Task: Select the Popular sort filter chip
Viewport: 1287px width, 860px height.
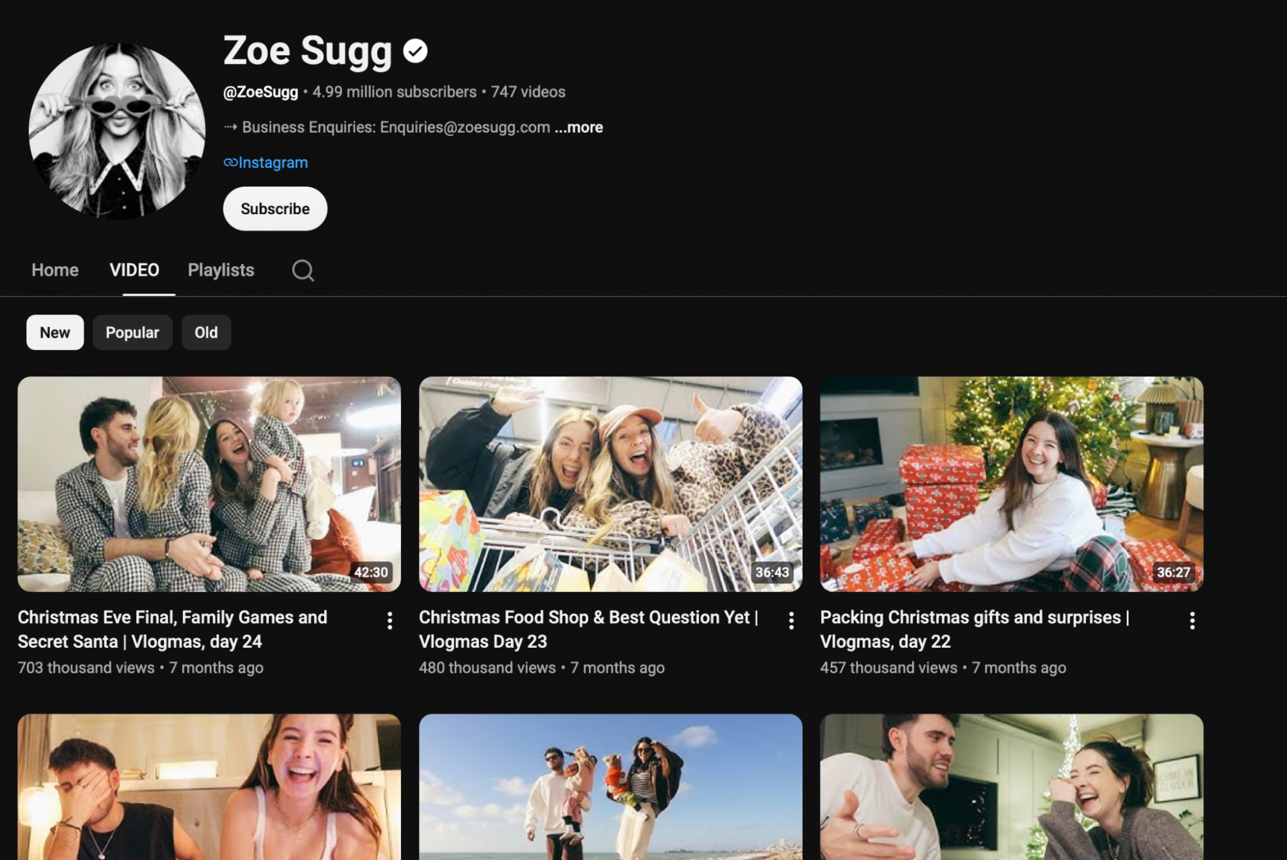Action: [x=132, y=333]
